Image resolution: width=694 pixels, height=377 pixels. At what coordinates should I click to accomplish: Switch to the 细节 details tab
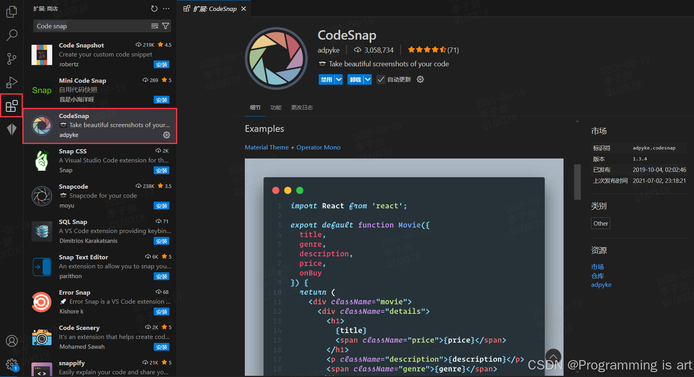(255, 107)
